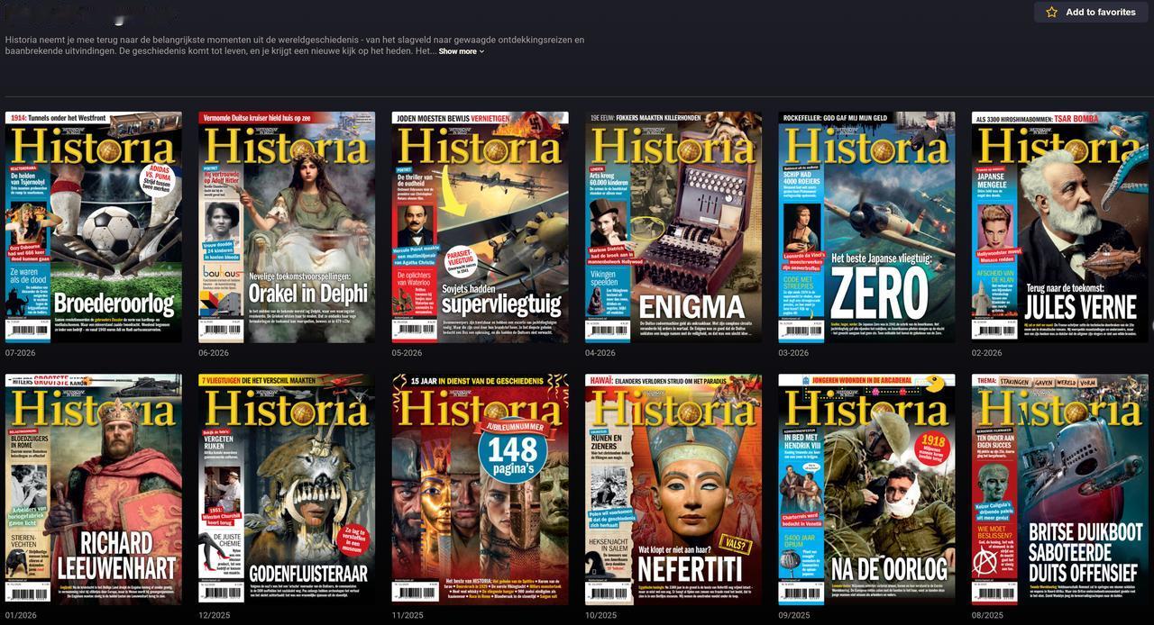Screen dimensions: 1154x625
Task: Open the Sovjets hadden supervliegtuig cover
Action: 480,227
